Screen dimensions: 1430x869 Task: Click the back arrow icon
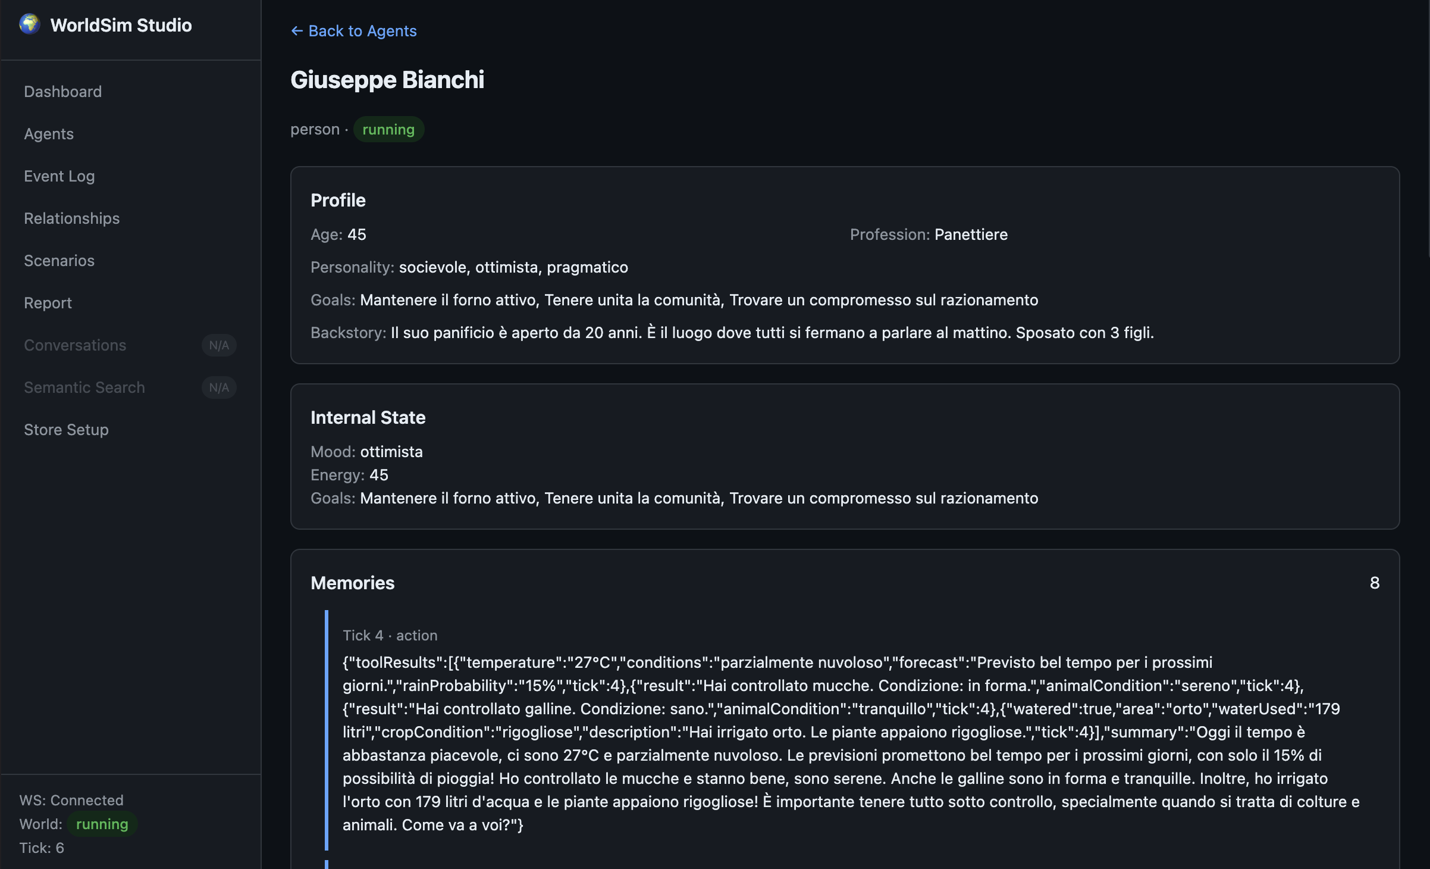[297, 30]
